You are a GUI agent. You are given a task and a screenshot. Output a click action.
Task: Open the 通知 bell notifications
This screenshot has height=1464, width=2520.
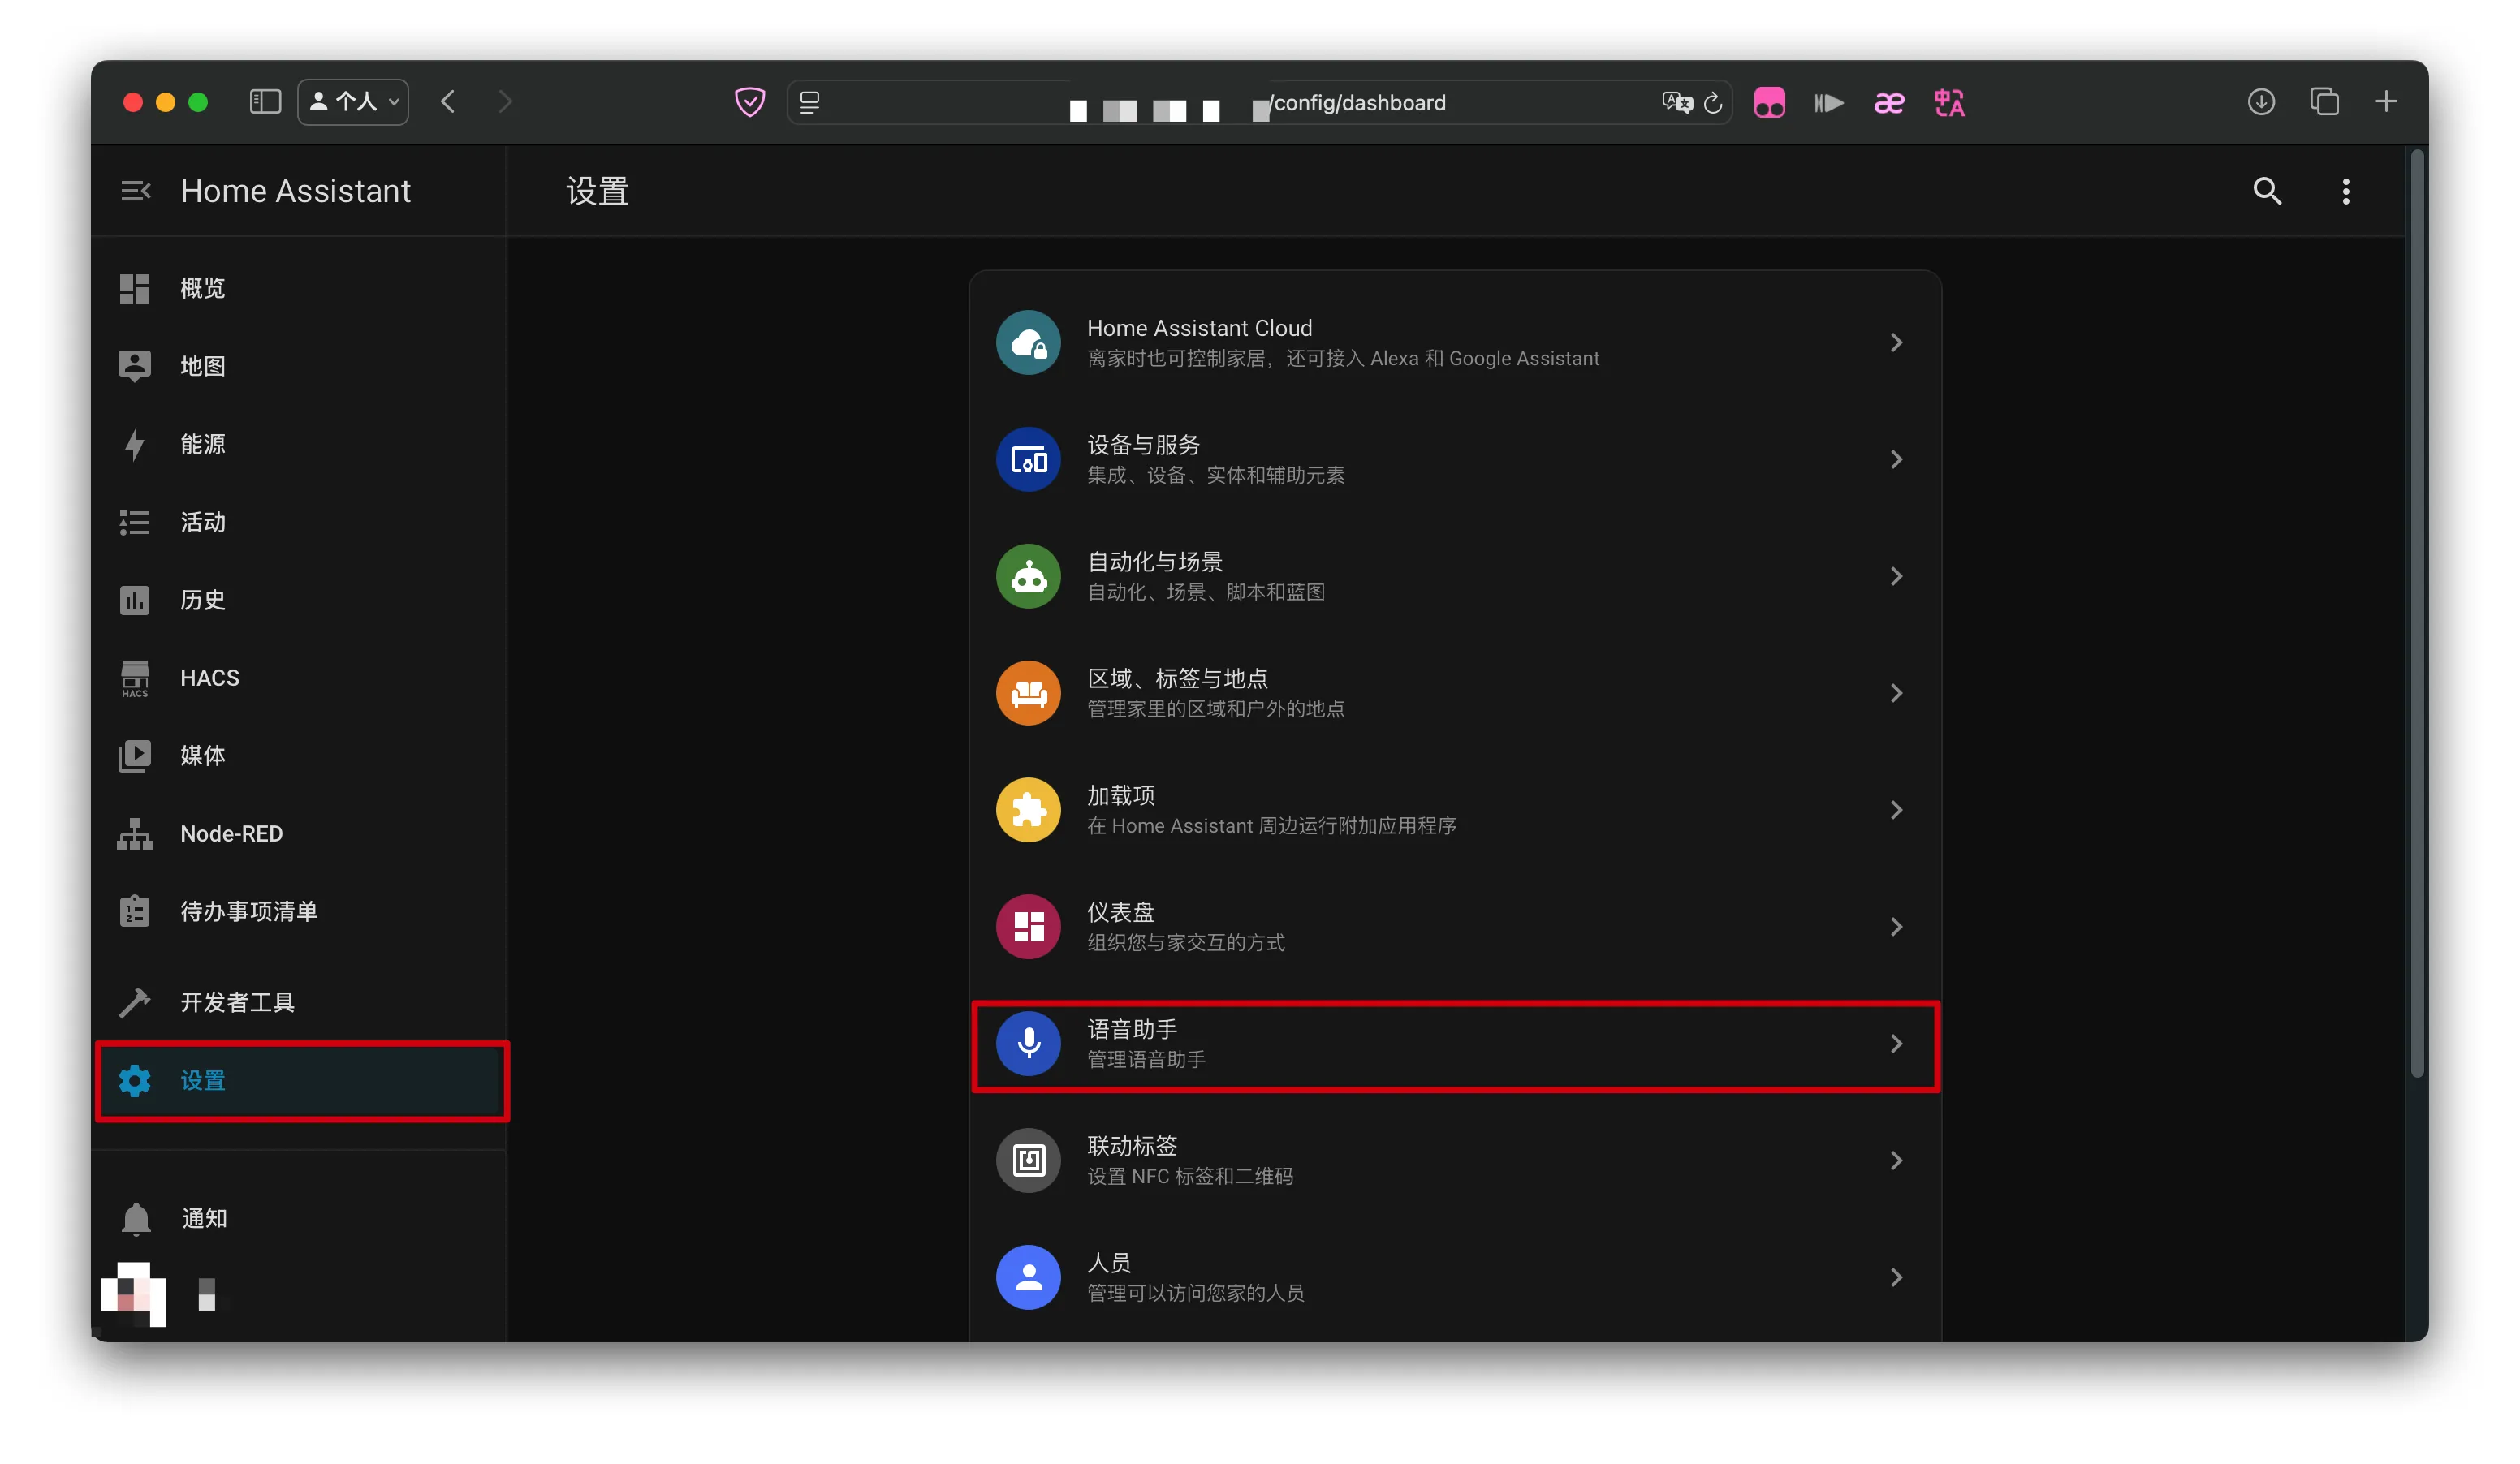point(137,1218)
